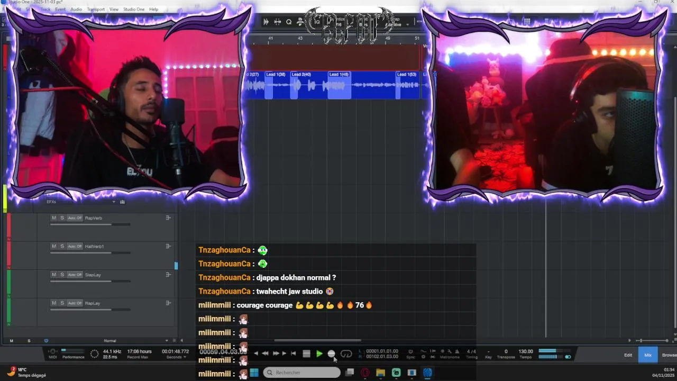Click the tempo value 130.00
The width and height of the screenshot is (677, 381).
tap(526, 351)
